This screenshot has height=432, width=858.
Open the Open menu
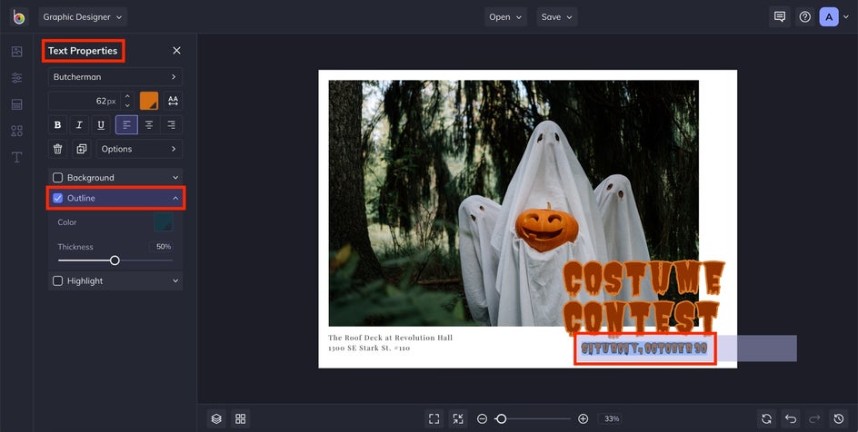505,16
